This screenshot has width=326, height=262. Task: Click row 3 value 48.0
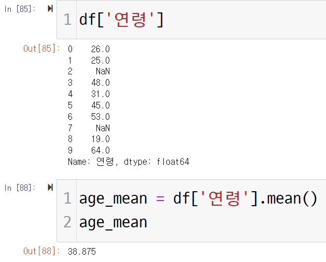(101, 83)
